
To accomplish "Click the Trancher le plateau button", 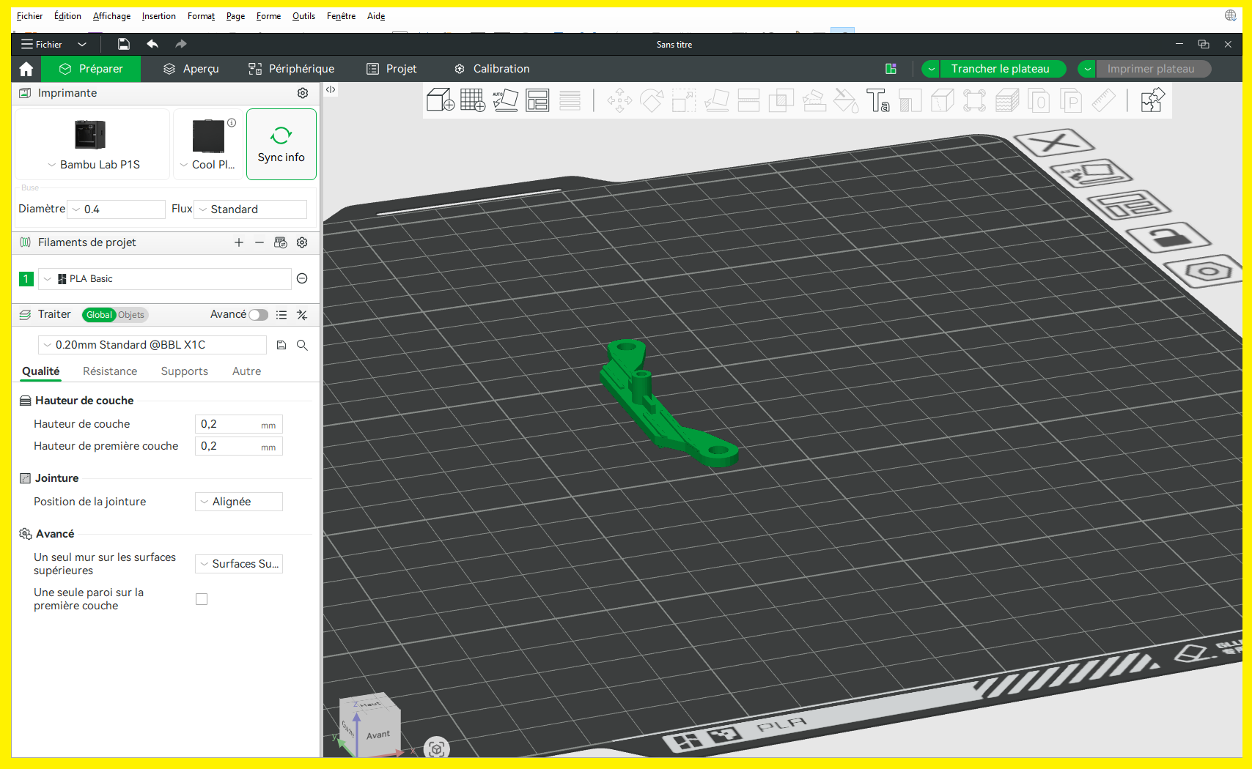I will pyautogui.click(x=1000, y=69).
